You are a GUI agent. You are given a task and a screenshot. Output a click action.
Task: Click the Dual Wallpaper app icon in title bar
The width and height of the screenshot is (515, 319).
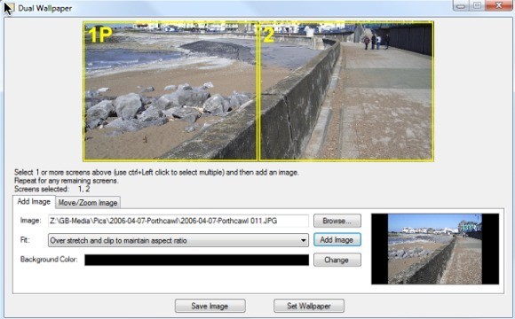(10, 8)
